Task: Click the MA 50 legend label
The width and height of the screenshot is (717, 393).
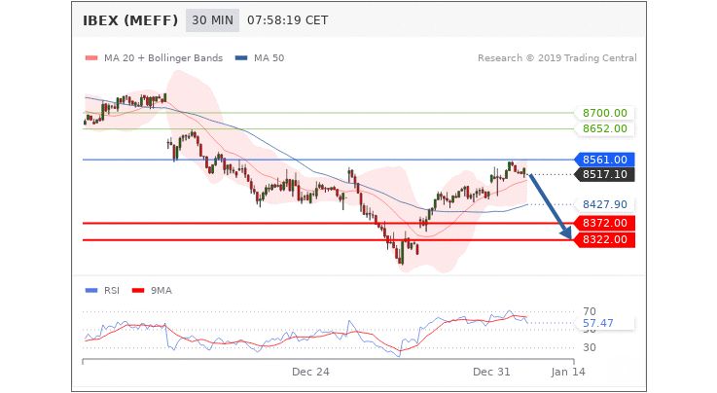Action: pos(269,58)
